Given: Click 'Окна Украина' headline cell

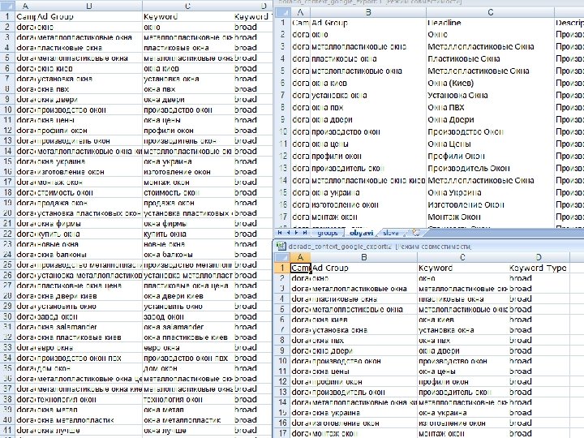Looking at the screenshot, I should pyautogui.click(x=491, y=192).
